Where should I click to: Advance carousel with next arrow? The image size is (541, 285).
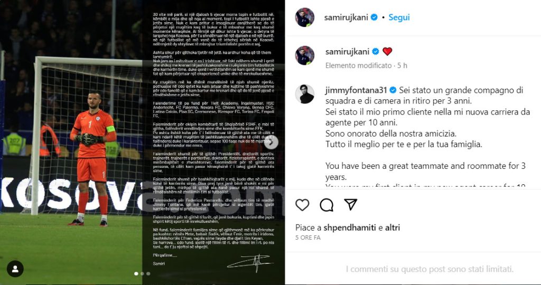272,142
